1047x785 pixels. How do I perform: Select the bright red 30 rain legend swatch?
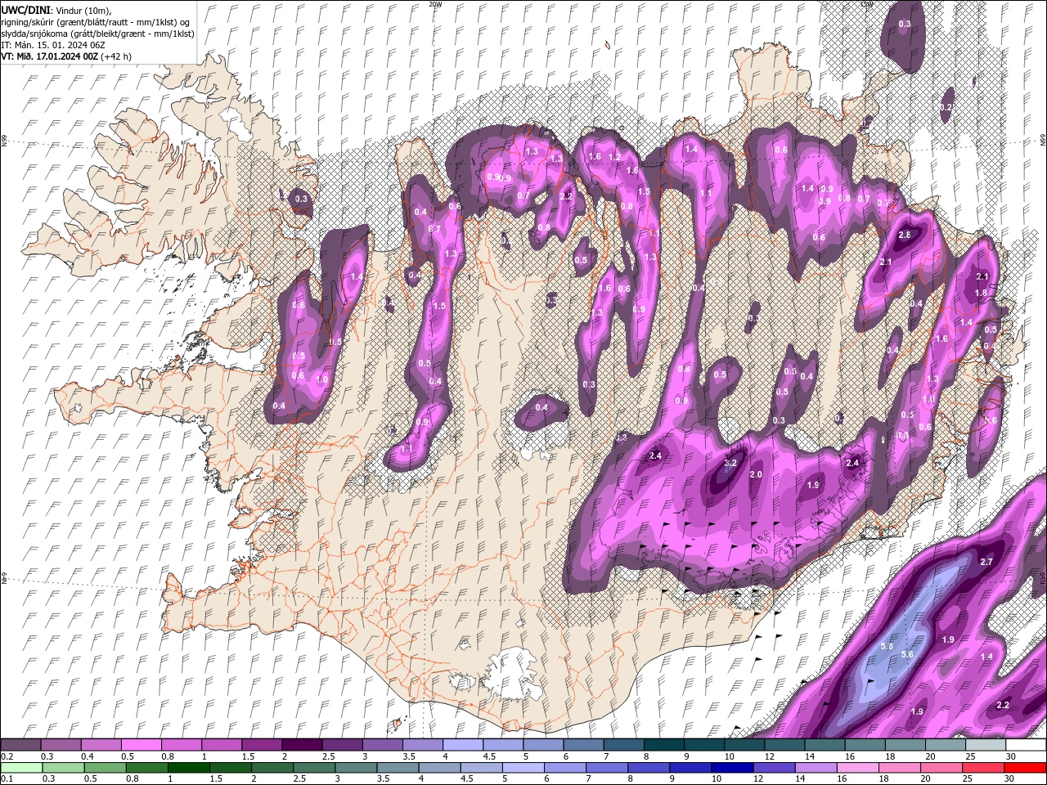1026,768
